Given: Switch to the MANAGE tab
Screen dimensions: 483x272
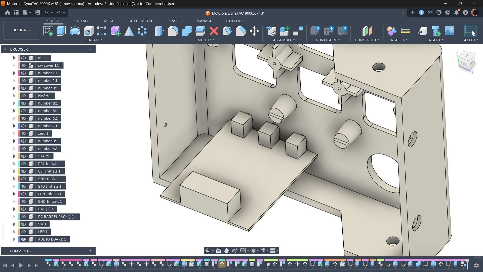Looking at the screenshot, I should click(204, 21).
